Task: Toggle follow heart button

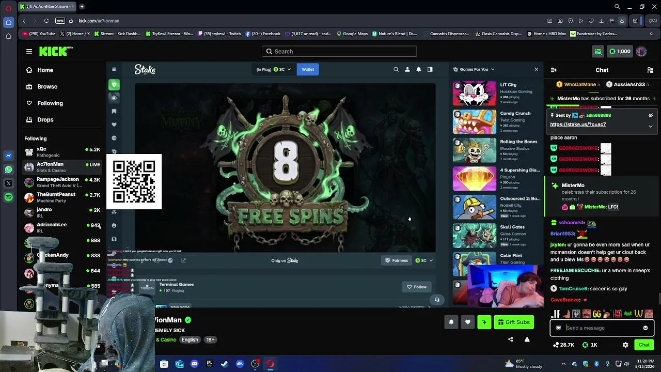Action: [468, 322]
